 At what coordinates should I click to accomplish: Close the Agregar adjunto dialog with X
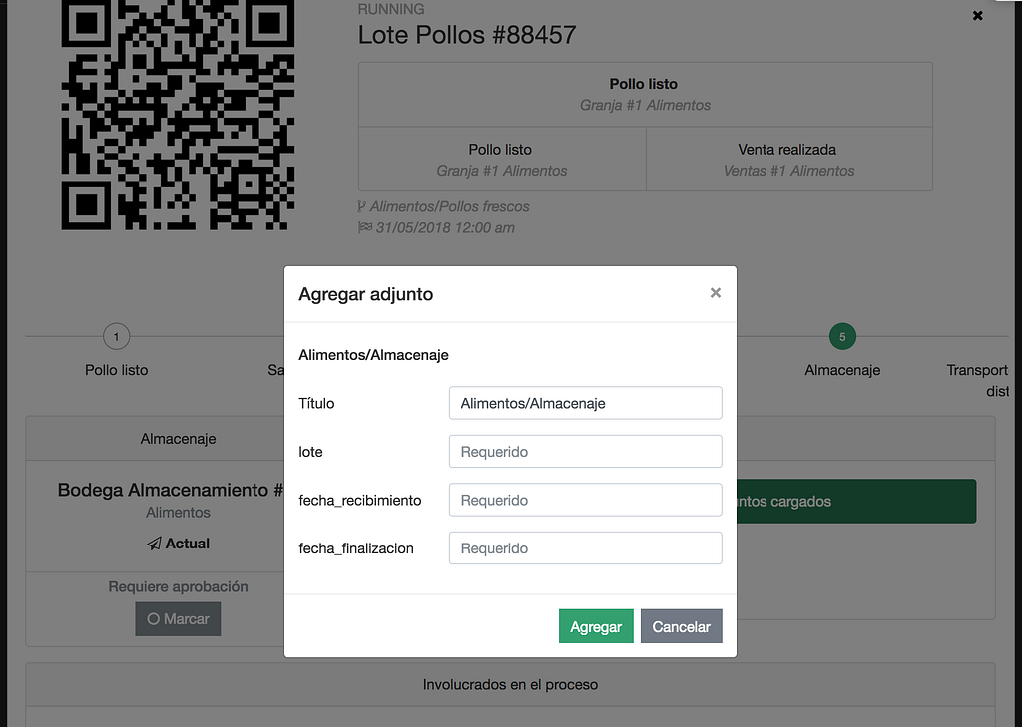coord(715,293)
